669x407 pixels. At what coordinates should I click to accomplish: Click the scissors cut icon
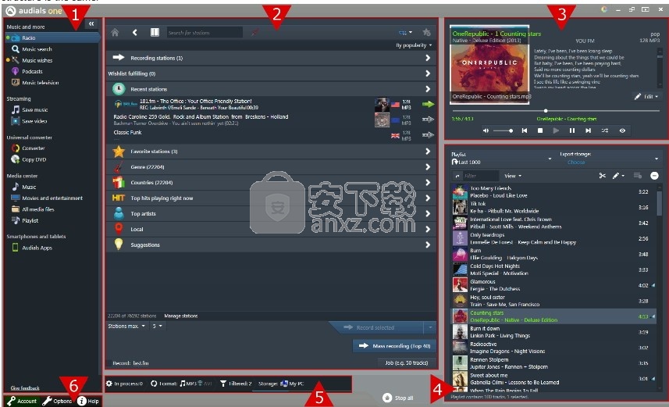[603, 176]
